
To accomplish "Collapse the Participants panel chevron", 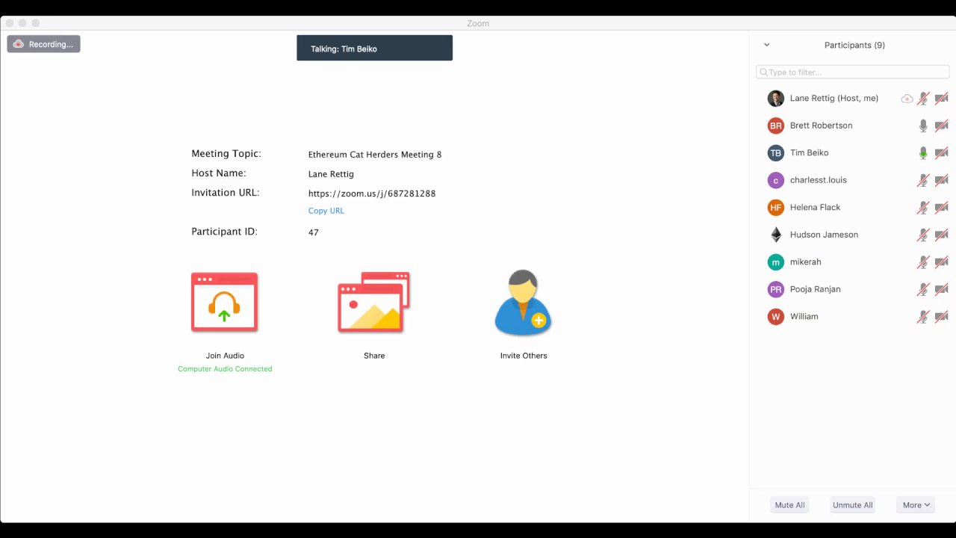I will pyautogui.click(x=766, y=45).
